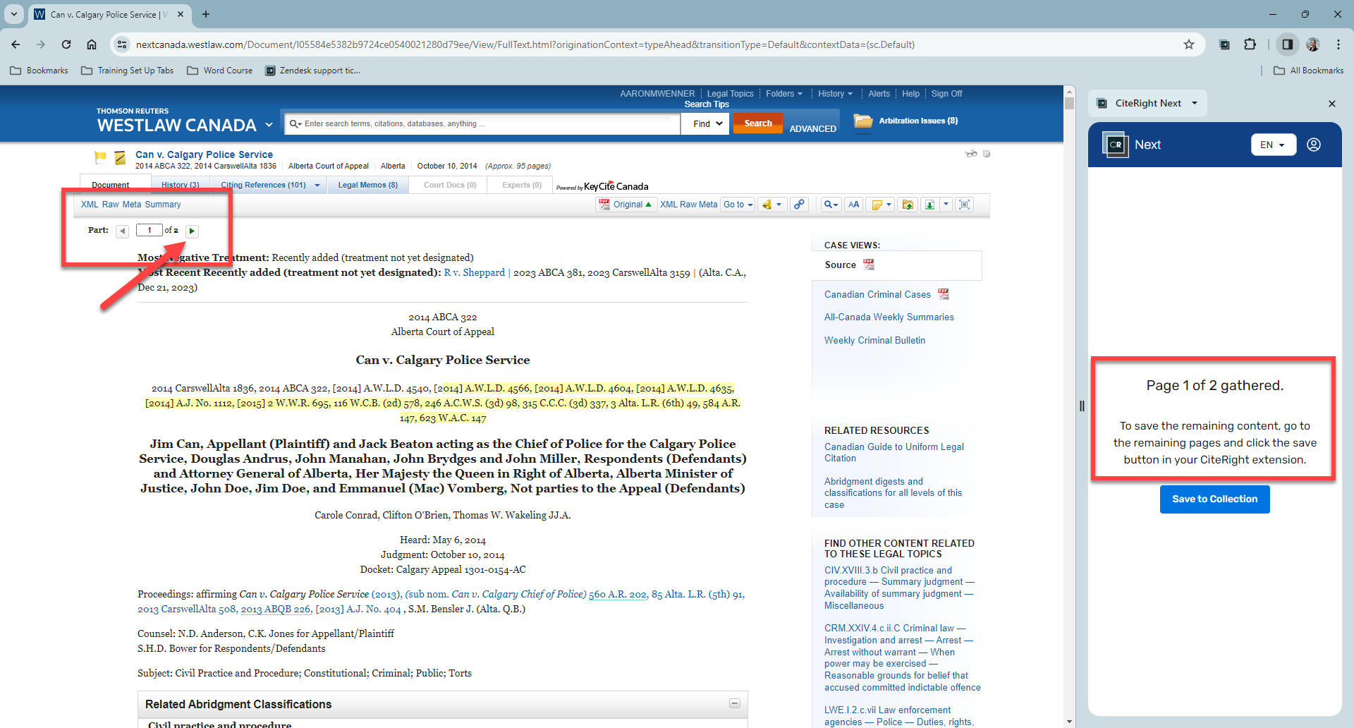The height and width of the screenshot is (728, 1354).
Task: Toggle the Chrome side panel icon
Action: 1288,44
